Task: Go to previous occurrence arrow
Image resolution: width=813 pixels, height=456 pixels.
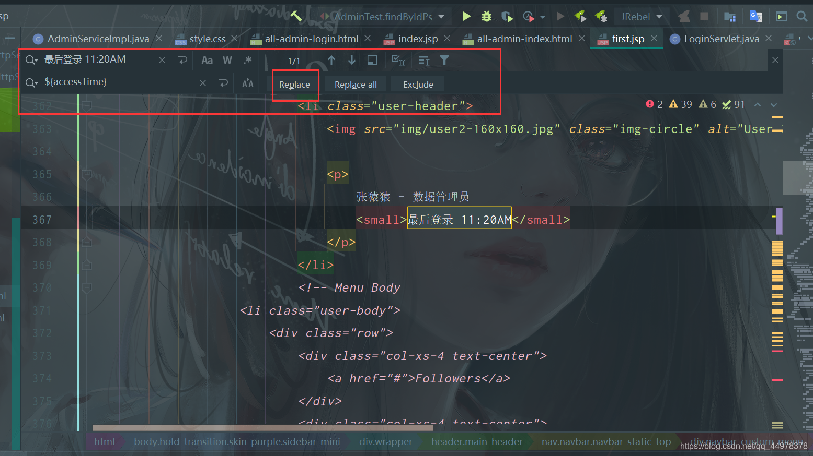Action: (x=331, y=60)
